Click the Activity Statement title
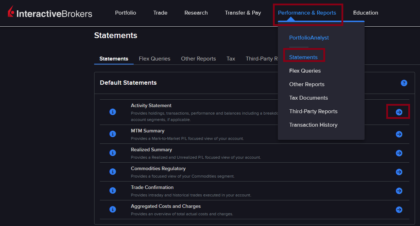Viewport: 420px width, 226px height. point(151,105)
